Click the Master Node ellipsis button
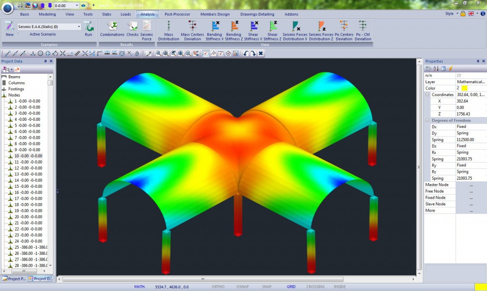487x291 pixels. 472,184
